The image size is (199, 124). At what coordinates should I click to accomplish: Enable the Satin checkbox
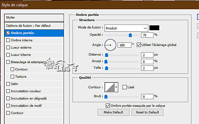(8, 84)
